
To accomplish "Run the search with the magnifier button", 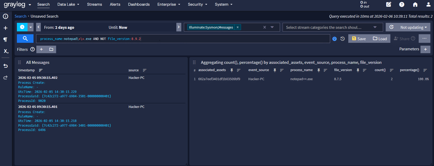I will click(25, 39).
